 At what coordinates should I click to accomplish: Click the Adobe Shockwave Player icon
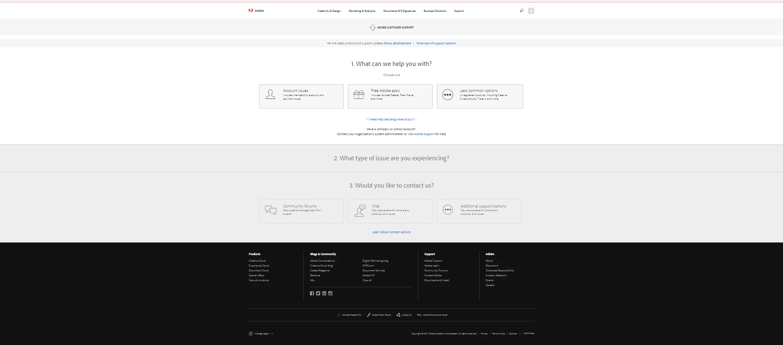419,315
